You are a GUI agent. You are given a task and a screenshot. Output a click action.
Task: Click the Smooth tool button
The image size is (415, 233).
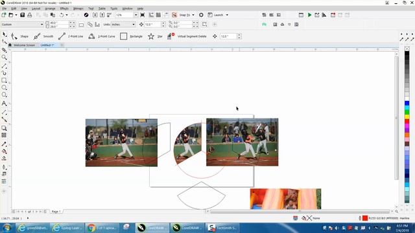(43, 36)
